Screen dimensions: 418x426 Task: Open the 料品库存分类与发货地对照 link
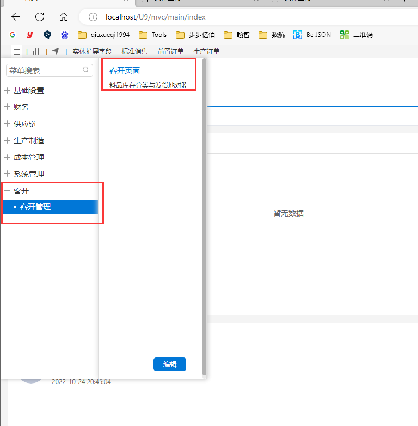(147, 85)
